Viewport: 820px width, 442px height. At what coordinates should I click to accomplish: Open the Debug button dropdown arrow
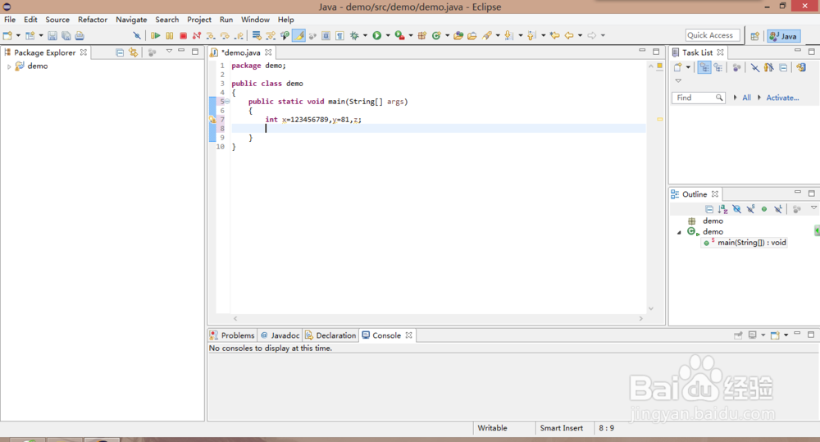pyautogui.click(x=365, y=35)
